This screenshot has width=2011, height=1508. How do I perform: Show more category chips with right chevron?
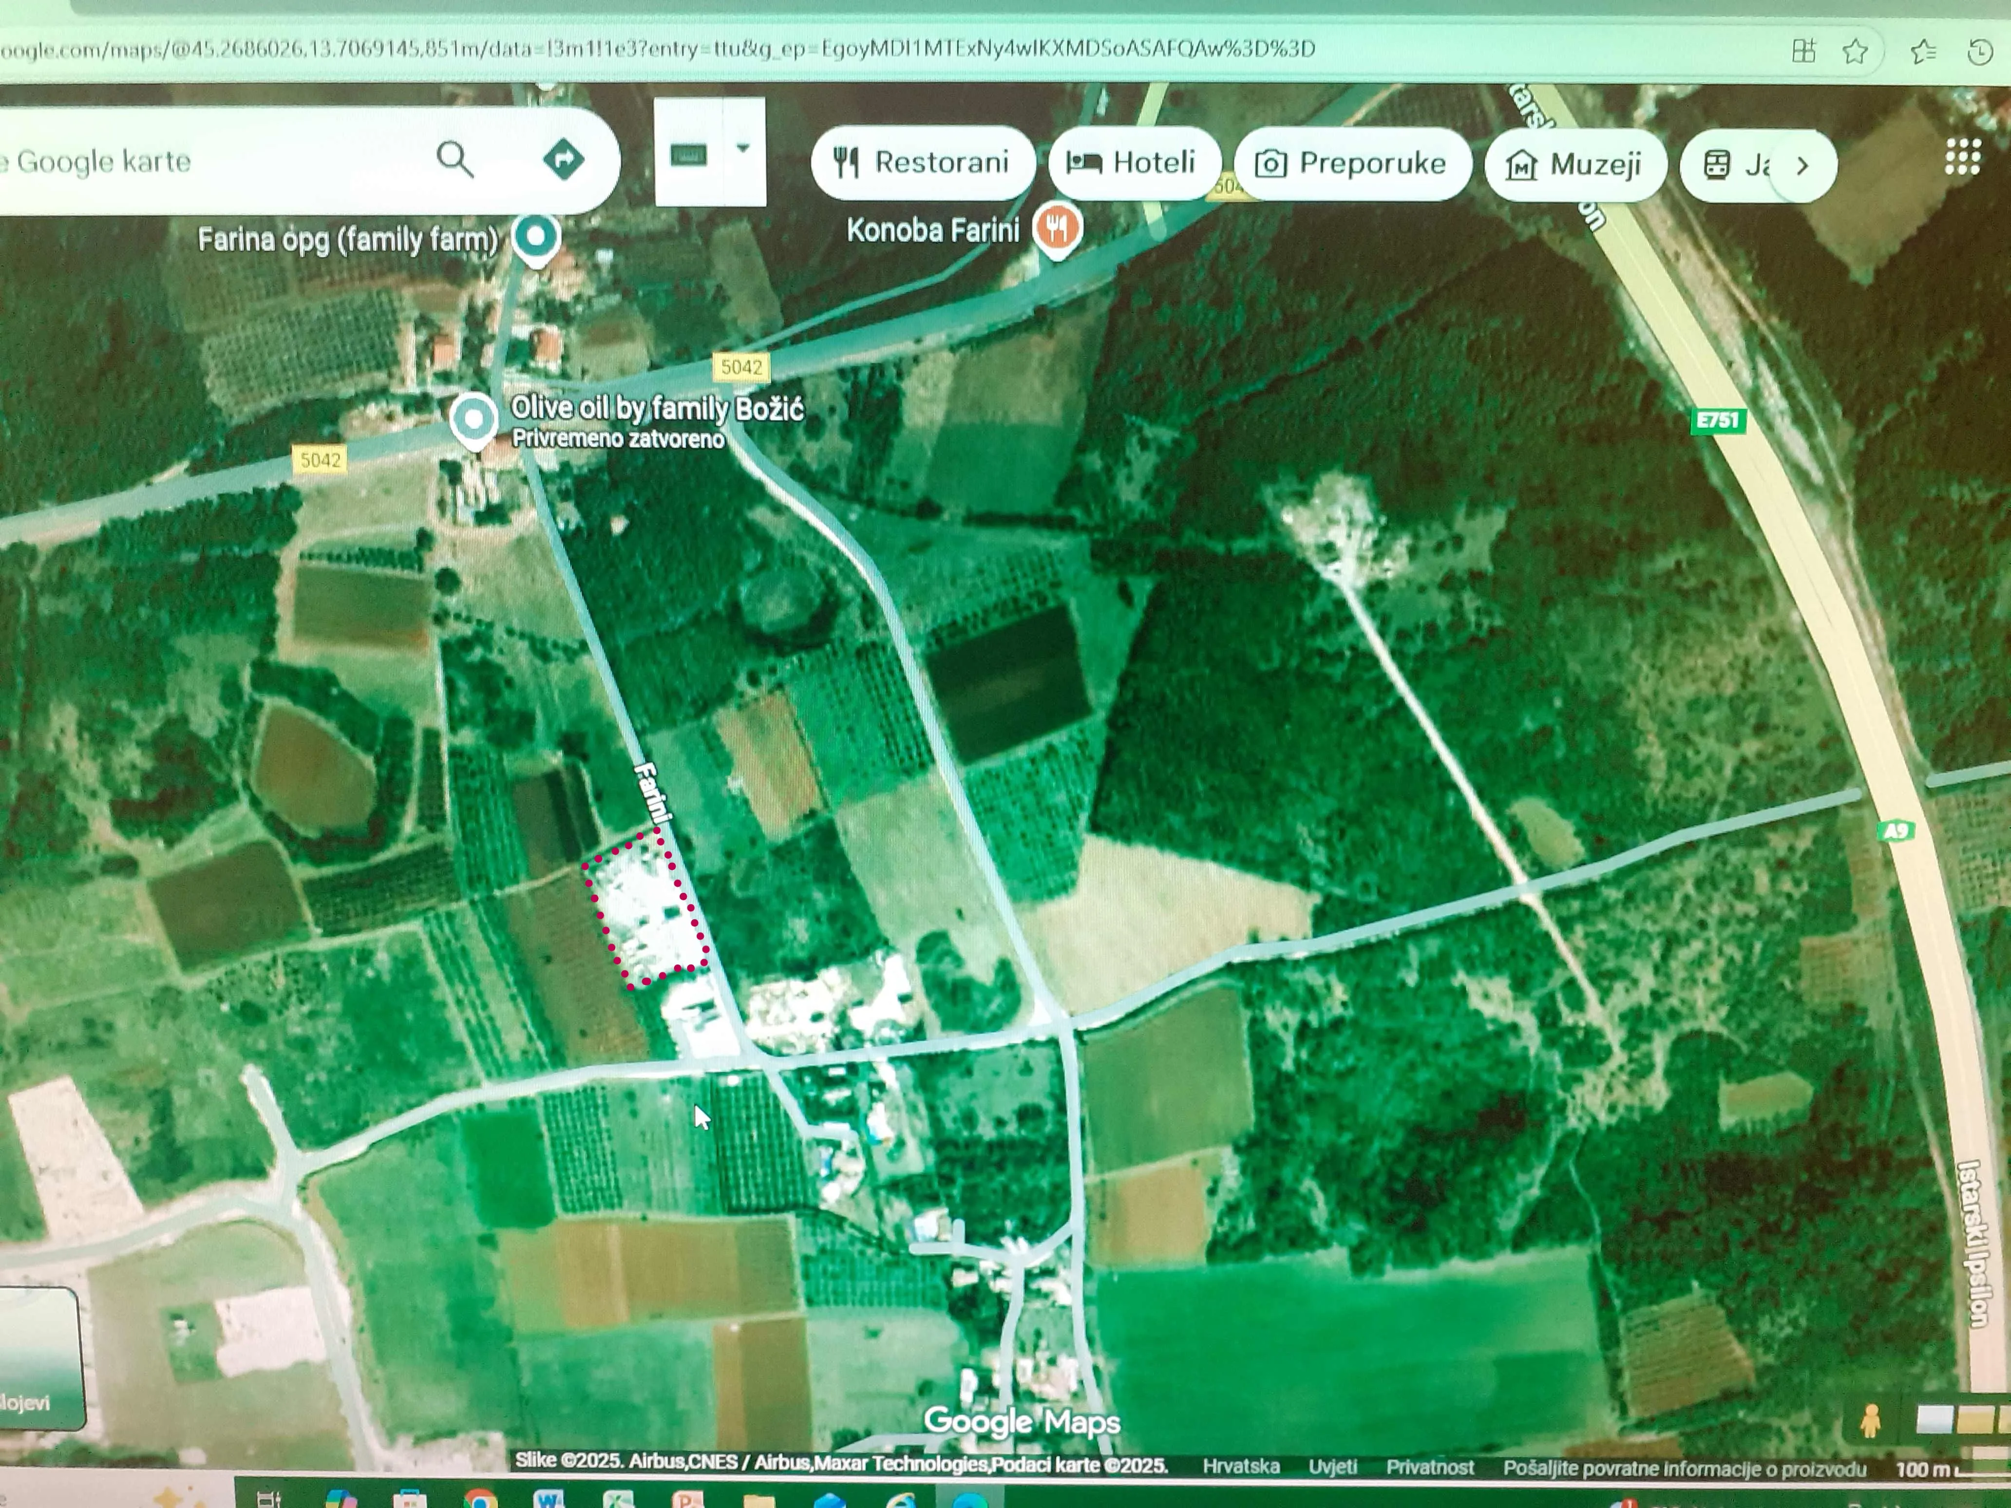pos(1803,166)
